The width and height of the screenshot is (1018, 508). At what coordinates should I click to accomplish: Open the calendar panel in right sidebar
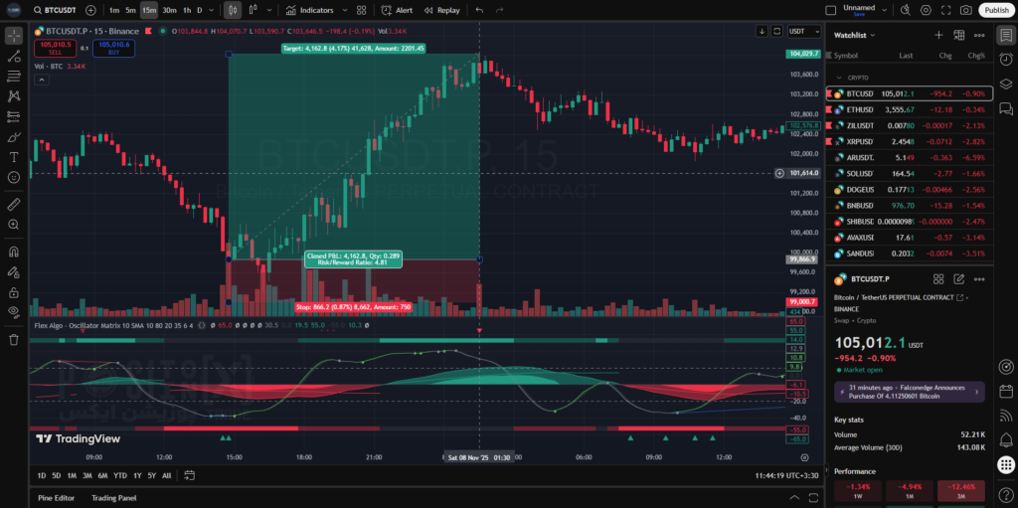(1006, 392)
